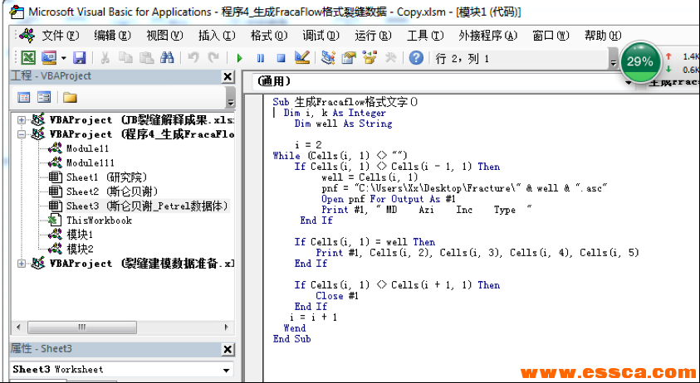This screenshot has height=383, width=700.
Task: Click the Break pause button
Action: coord(260,58)
